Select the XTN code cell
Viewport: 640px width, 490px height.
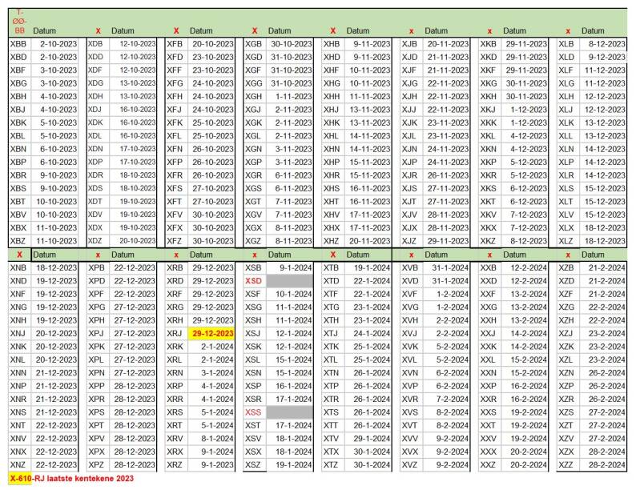coord(332,373)
